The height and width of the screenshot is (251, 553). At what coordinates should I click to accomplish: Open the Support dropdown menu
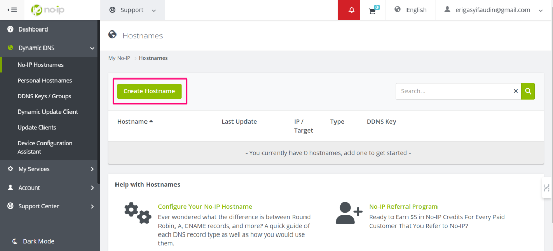click(133, 10)
